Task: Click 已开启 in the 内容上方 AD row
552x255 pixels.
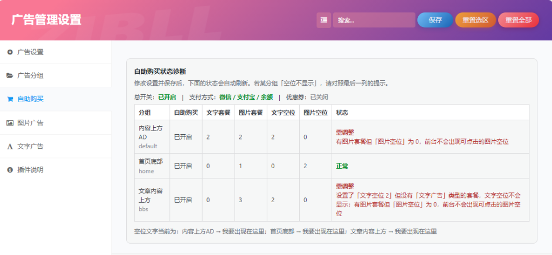Action: click(x=183, y=137)
